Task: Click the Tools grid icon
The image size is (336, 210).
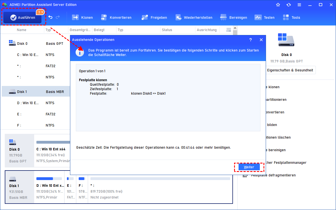Action: pyautogui.click(x=286, y=17)
